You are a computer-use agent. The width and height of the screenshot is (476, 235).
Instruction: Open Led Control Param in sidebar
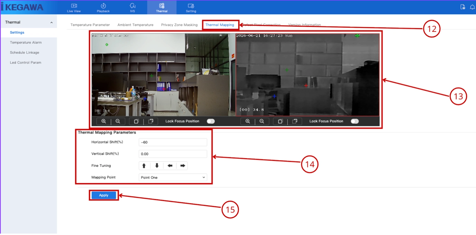click(x=26, y=63)
